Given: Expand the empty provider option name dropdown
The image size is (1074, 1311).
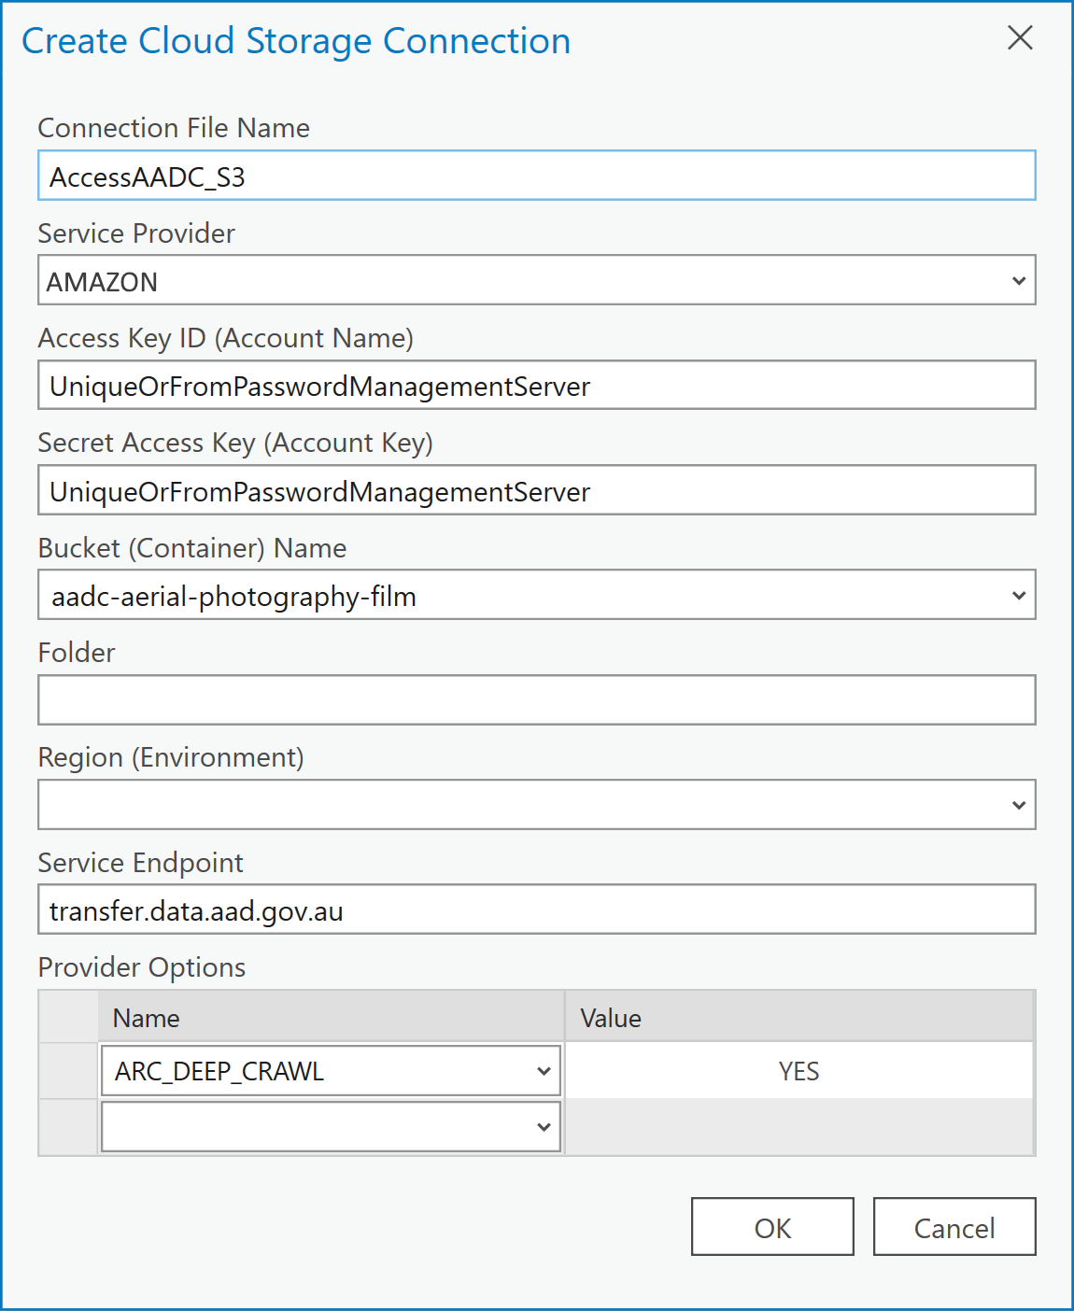Looking at the screenshot, I should pos(331,1127).
